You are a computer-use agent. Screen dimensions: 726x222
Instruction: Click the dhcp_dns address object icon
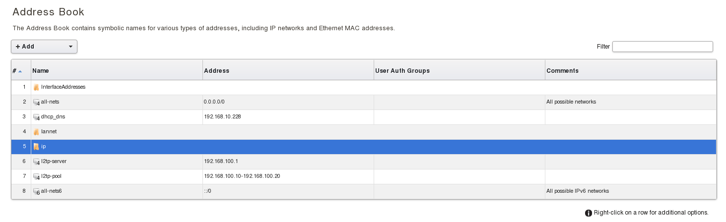click(36, 117)
